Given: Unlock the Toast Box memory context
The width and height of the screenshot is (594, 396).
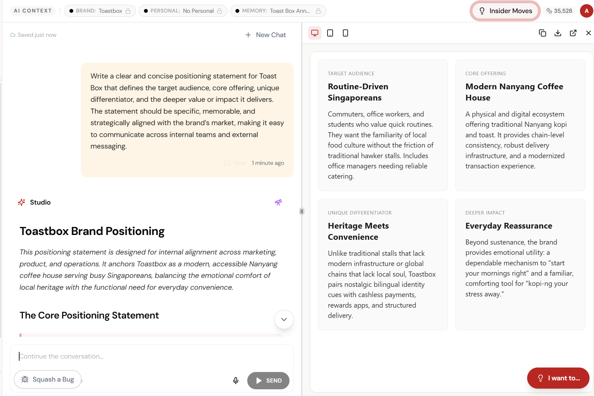Looking at the screenshot, I should tap(318, 11).
